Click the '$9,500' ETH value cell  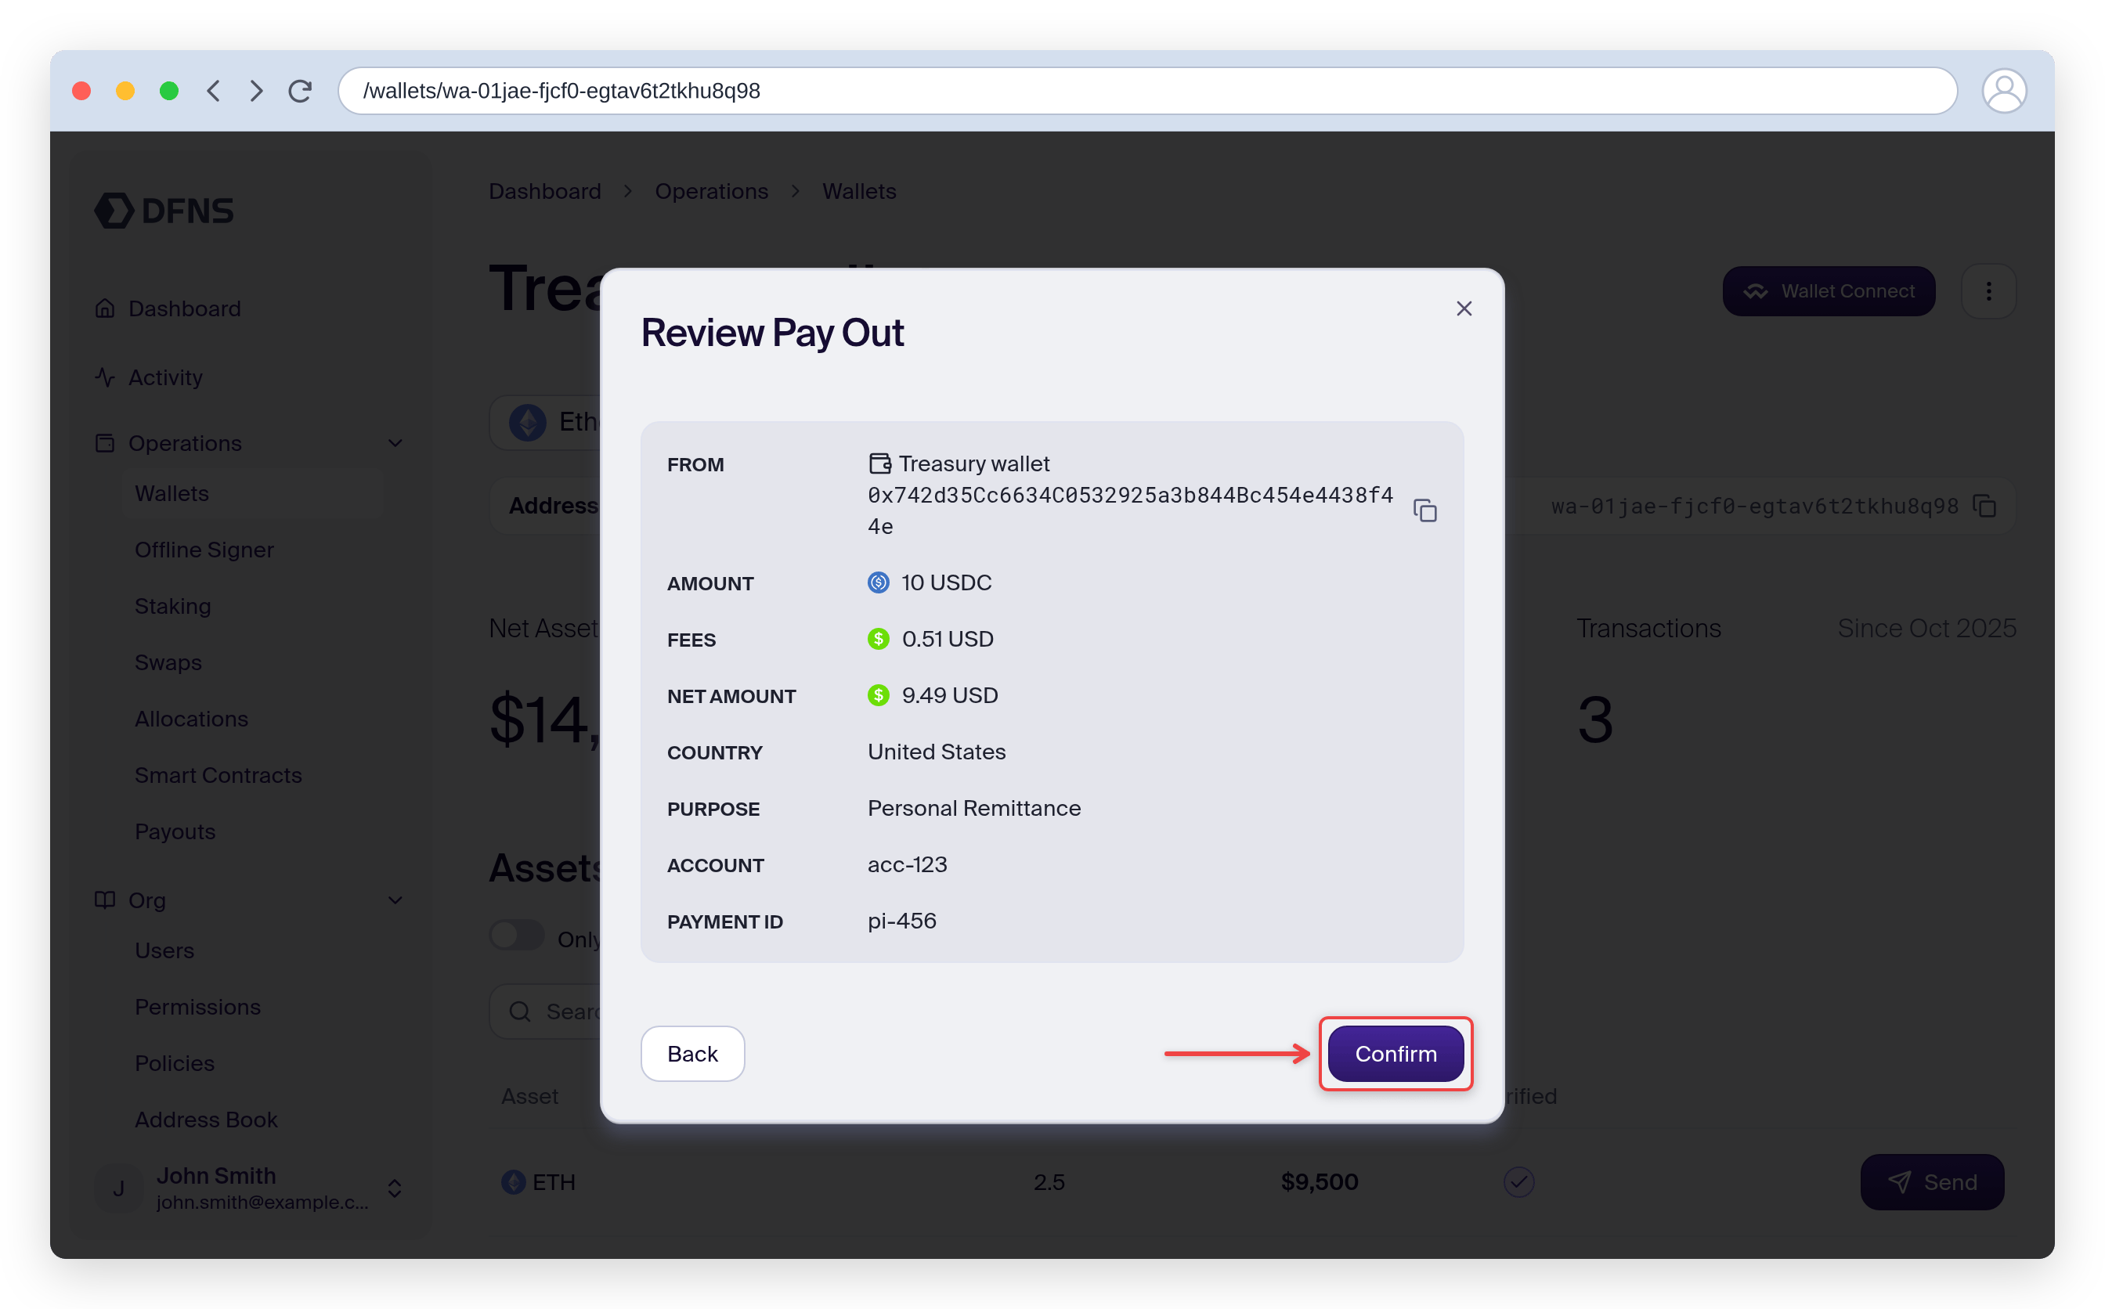[x=1319, y=1181]
